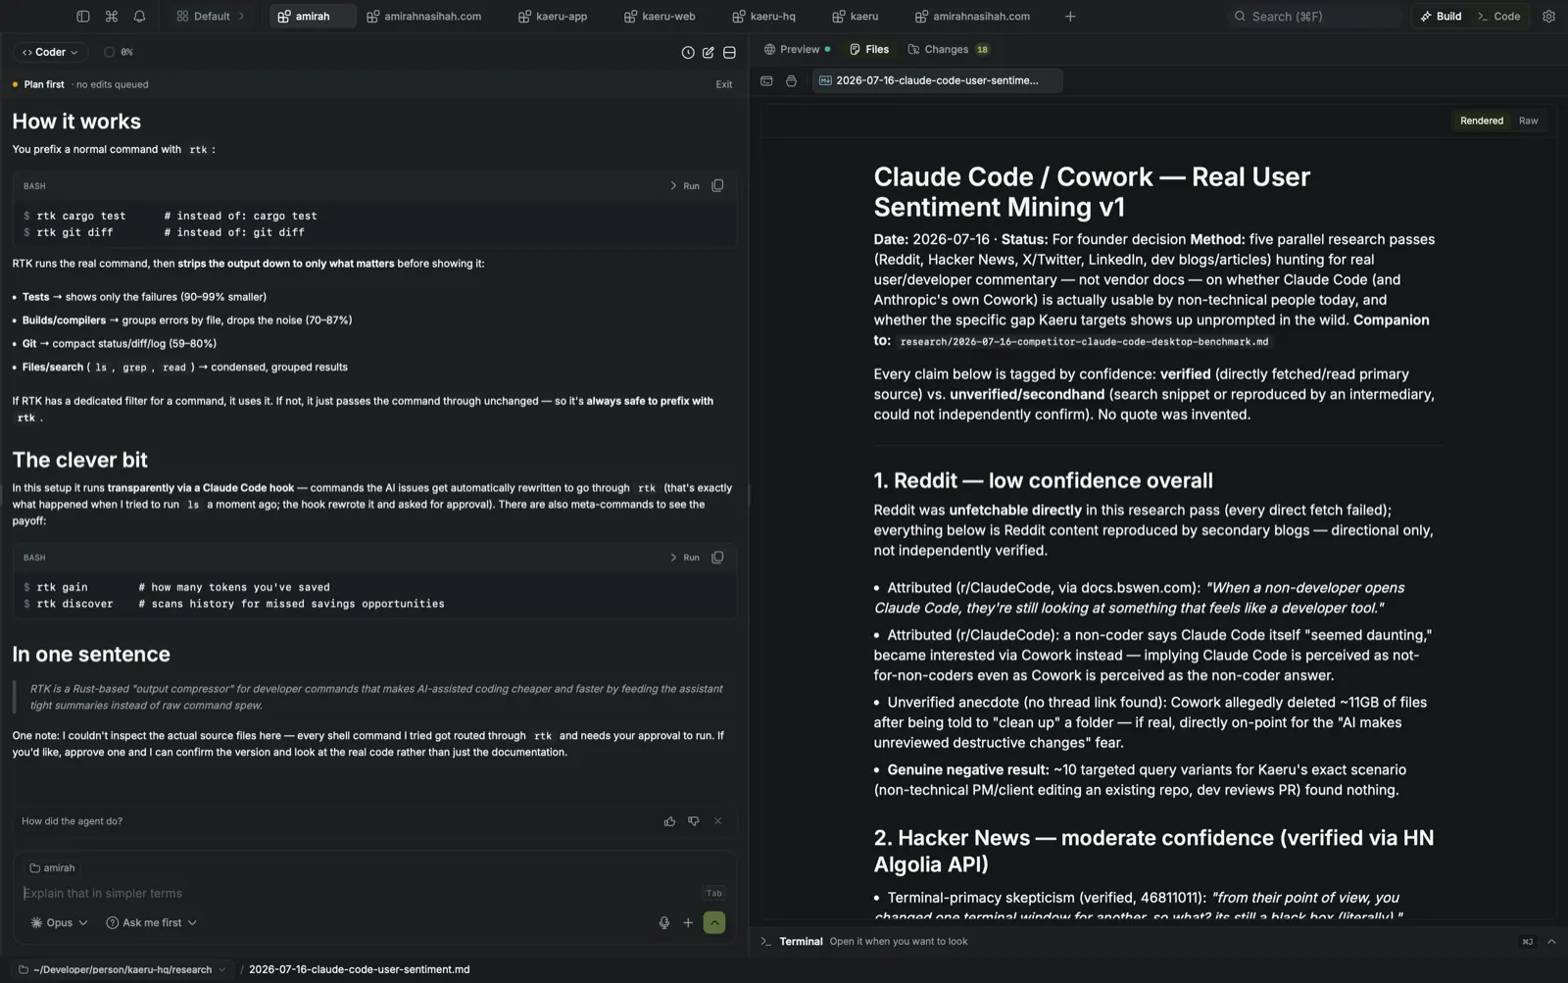Run the rtk cargo test code block

click(x=685, y=185)
